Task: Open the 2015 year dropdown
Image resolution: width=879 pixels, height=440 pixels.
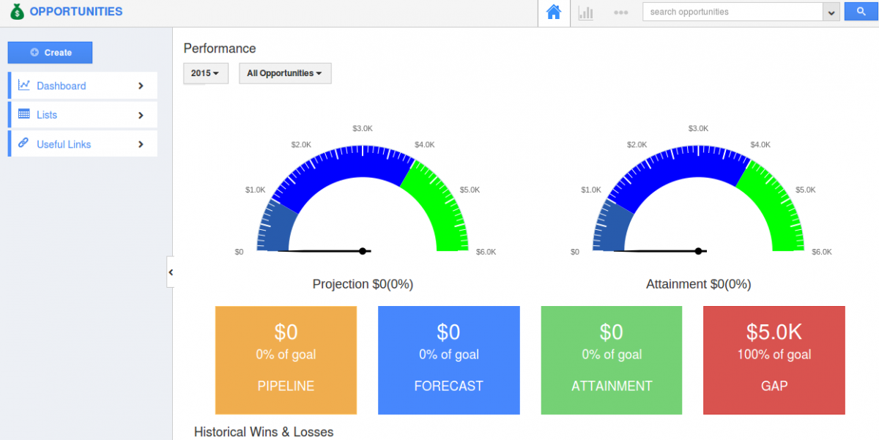Action: pyautogui.click(x=205, y=73)
